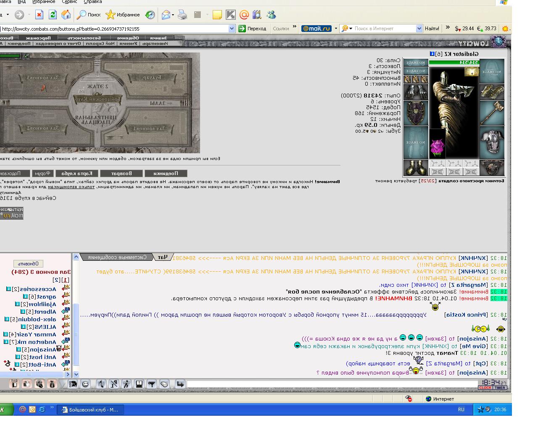Open the research books toolbar icon
Image resolution: width=538 pixels, height=430 pixels.
pyautogui.click(x=257, y=15)
